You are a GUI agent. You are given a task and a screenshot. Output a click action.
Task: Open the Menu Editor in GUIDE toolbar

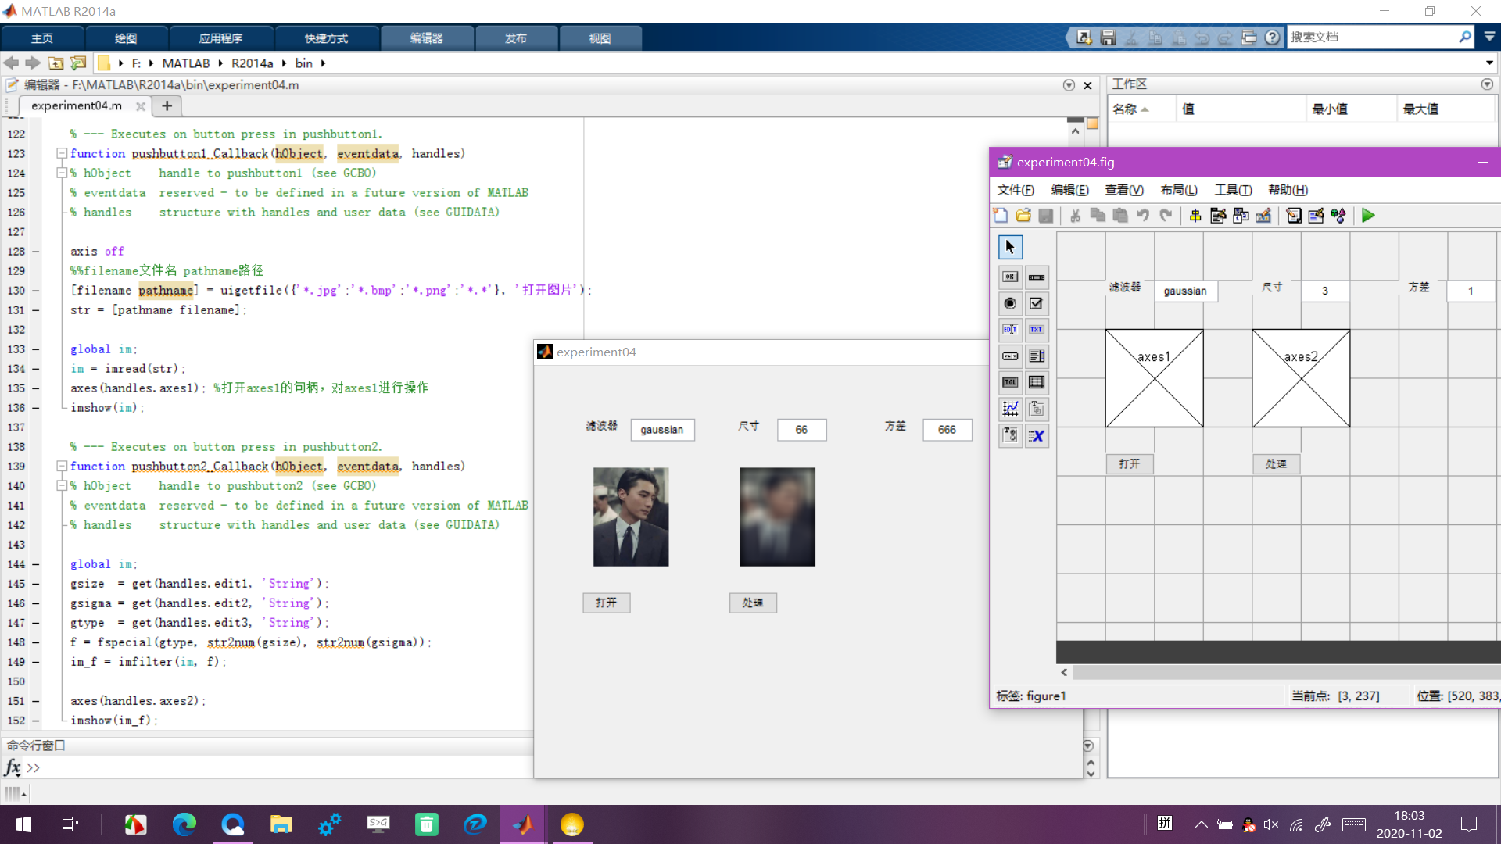point(1218,216)
